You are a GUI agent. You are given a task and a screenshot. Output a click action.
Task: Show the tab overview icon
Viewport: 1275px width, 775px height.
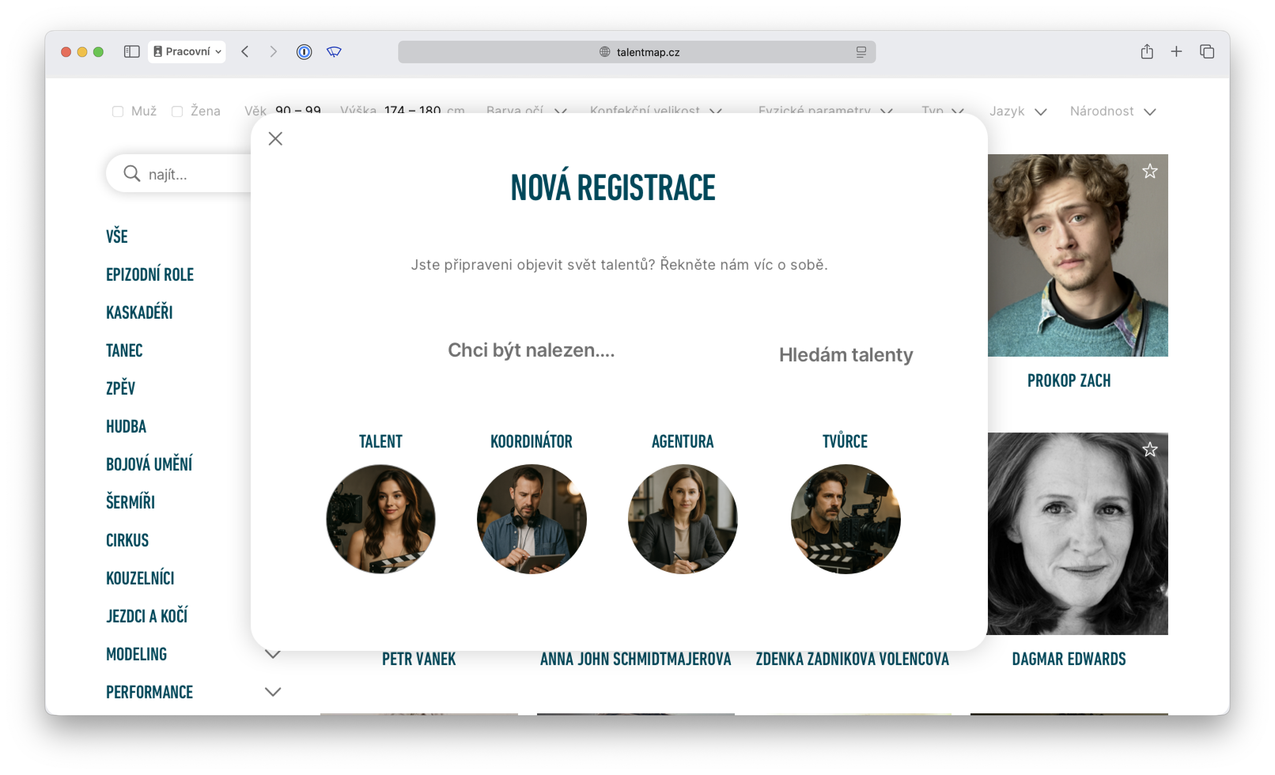tap(1207, 52)
